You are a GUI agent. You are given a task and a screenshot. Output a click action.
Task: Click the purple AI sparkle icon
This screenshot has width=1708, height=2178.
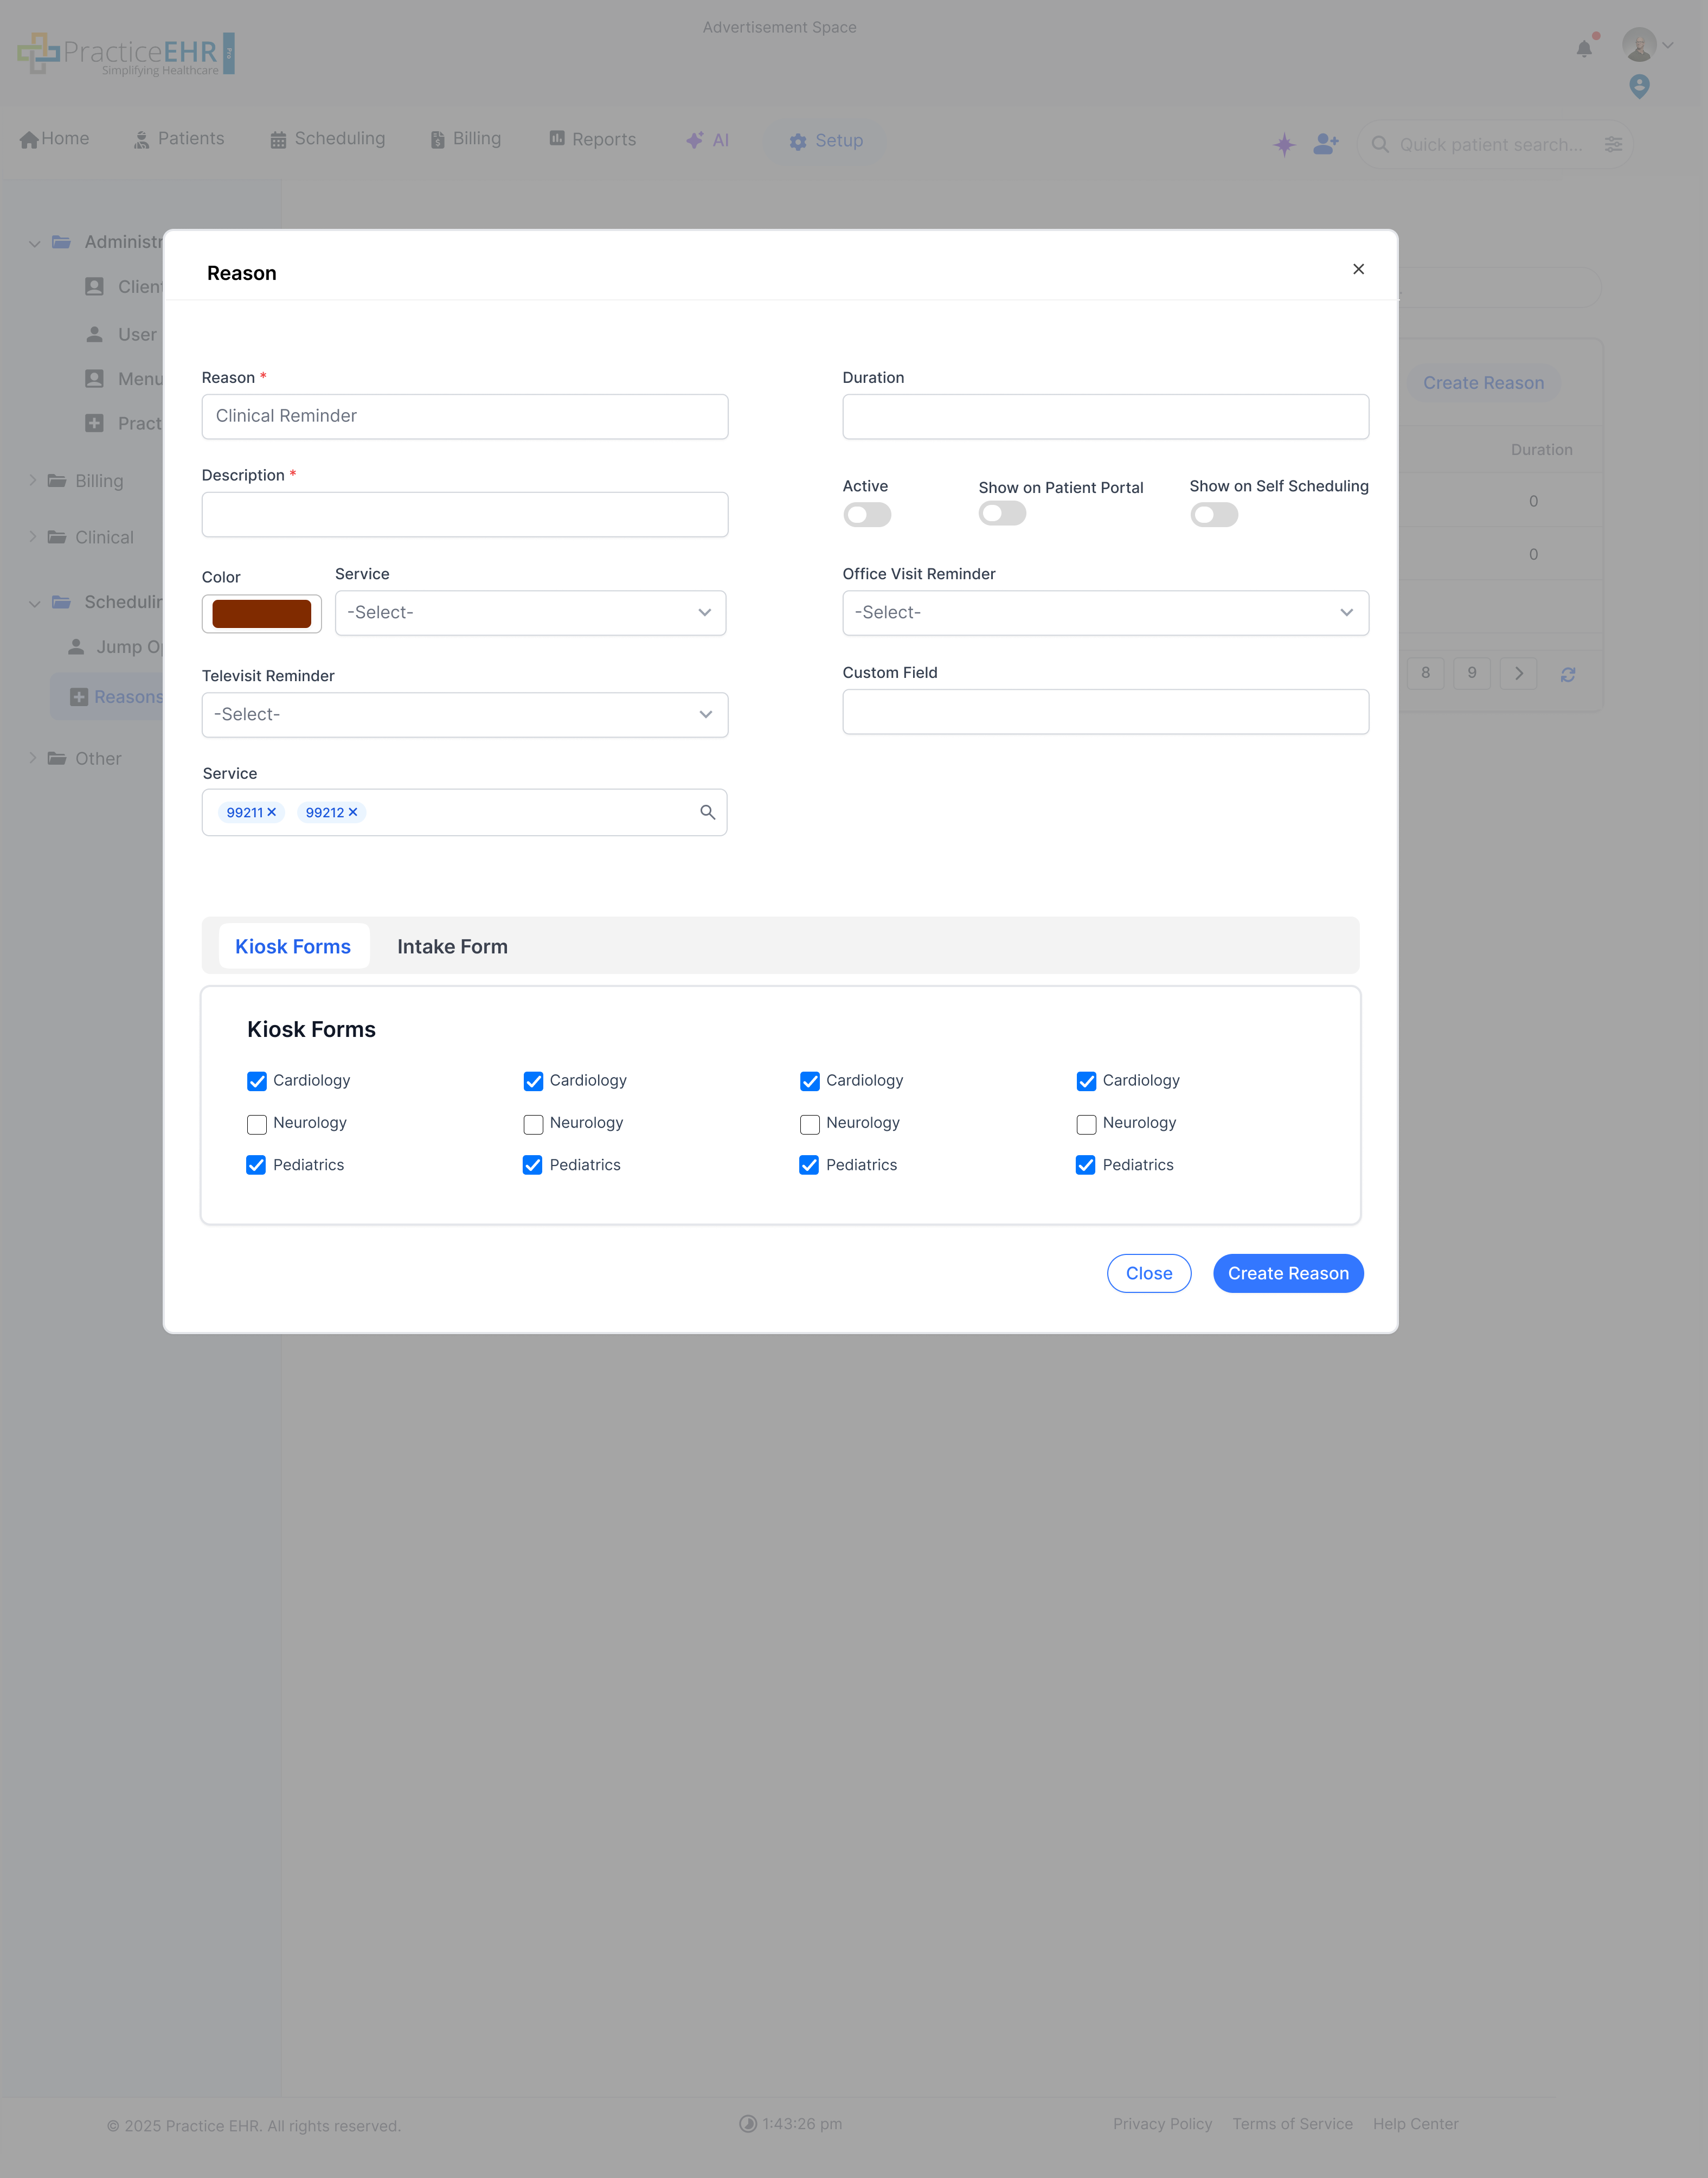pyautogui.click(x=1284, y=144)
